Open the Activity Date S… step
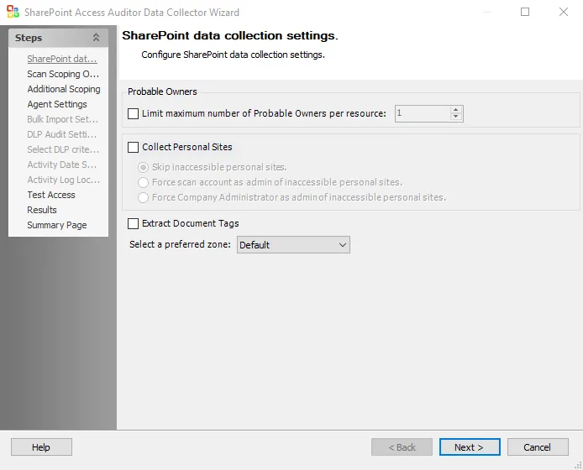This screenshot has width=583, height=470. (61, 164)
